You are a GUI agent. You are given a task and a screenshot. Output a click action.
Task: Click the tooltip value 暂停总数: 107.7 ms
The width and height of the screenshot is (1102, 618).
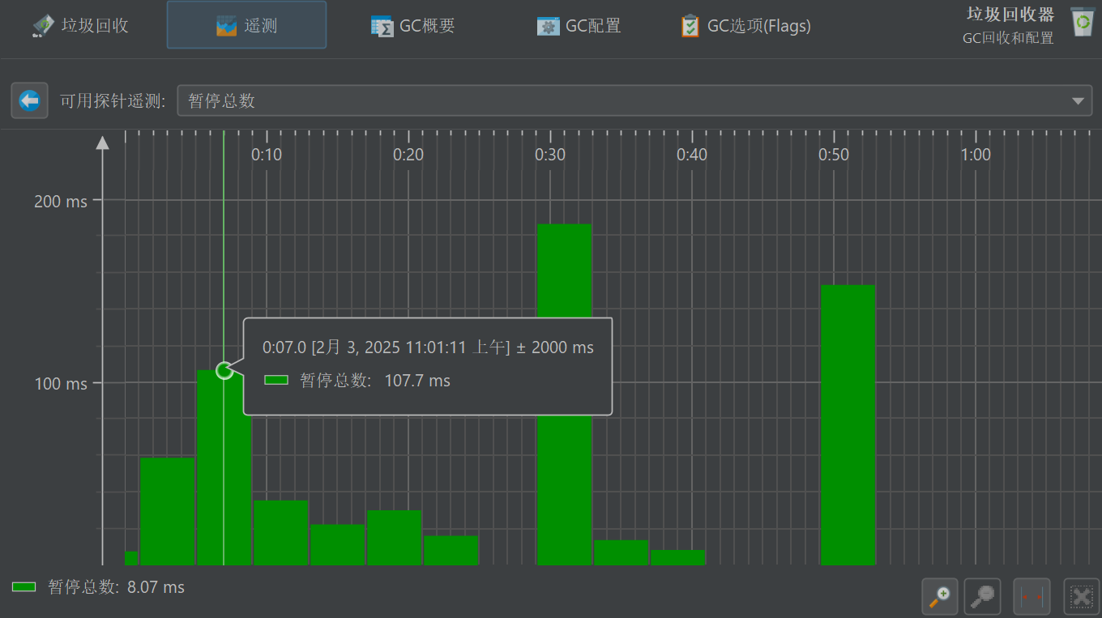(375, 380)
